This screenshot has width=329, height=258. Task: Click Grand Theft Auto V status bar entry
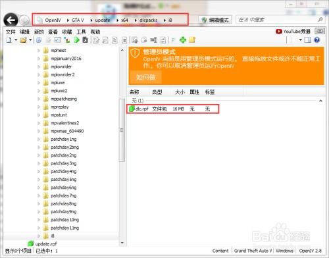point(253,251)
